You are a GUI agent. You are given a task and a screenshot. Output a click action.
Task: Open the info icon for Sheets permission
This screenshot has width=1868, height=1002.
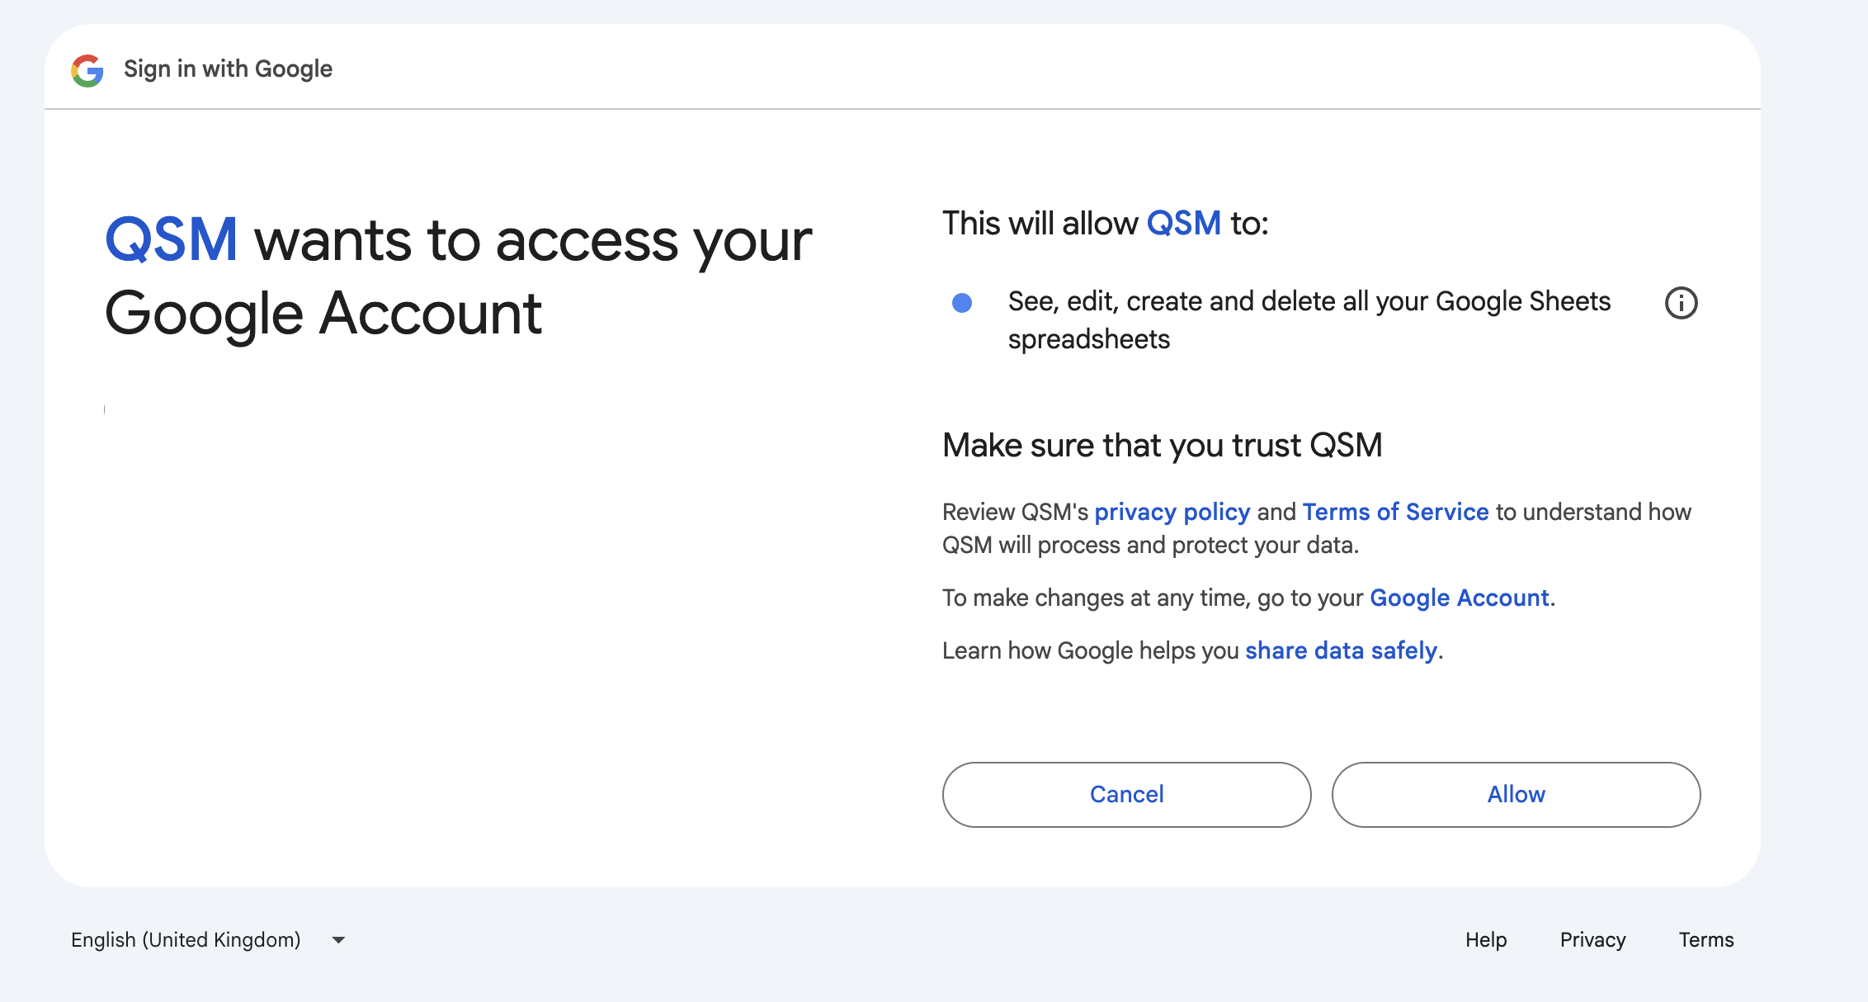1681,303
